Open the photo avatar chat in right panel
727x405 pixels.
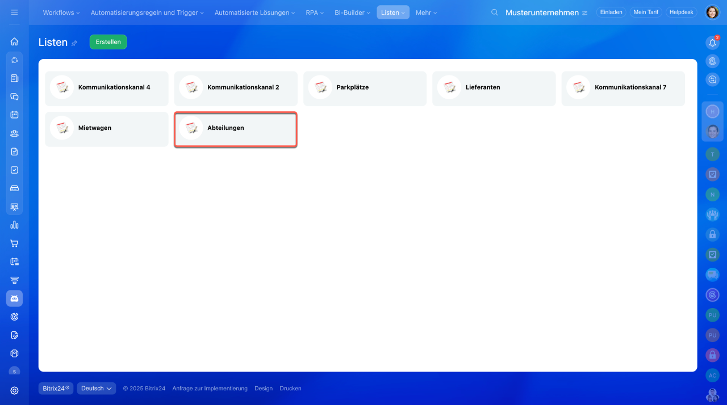(x=712, y=132)
